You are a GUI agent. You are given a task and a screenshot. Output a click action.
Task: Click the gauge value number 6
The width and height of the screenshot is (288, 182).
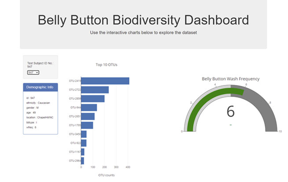pos(230,111)
